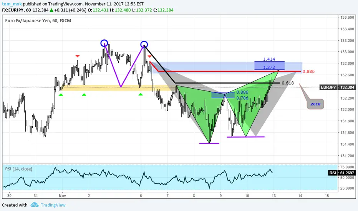
Task: Click the RSI 61.2697 value tag
Action: [x=341, y=173]
